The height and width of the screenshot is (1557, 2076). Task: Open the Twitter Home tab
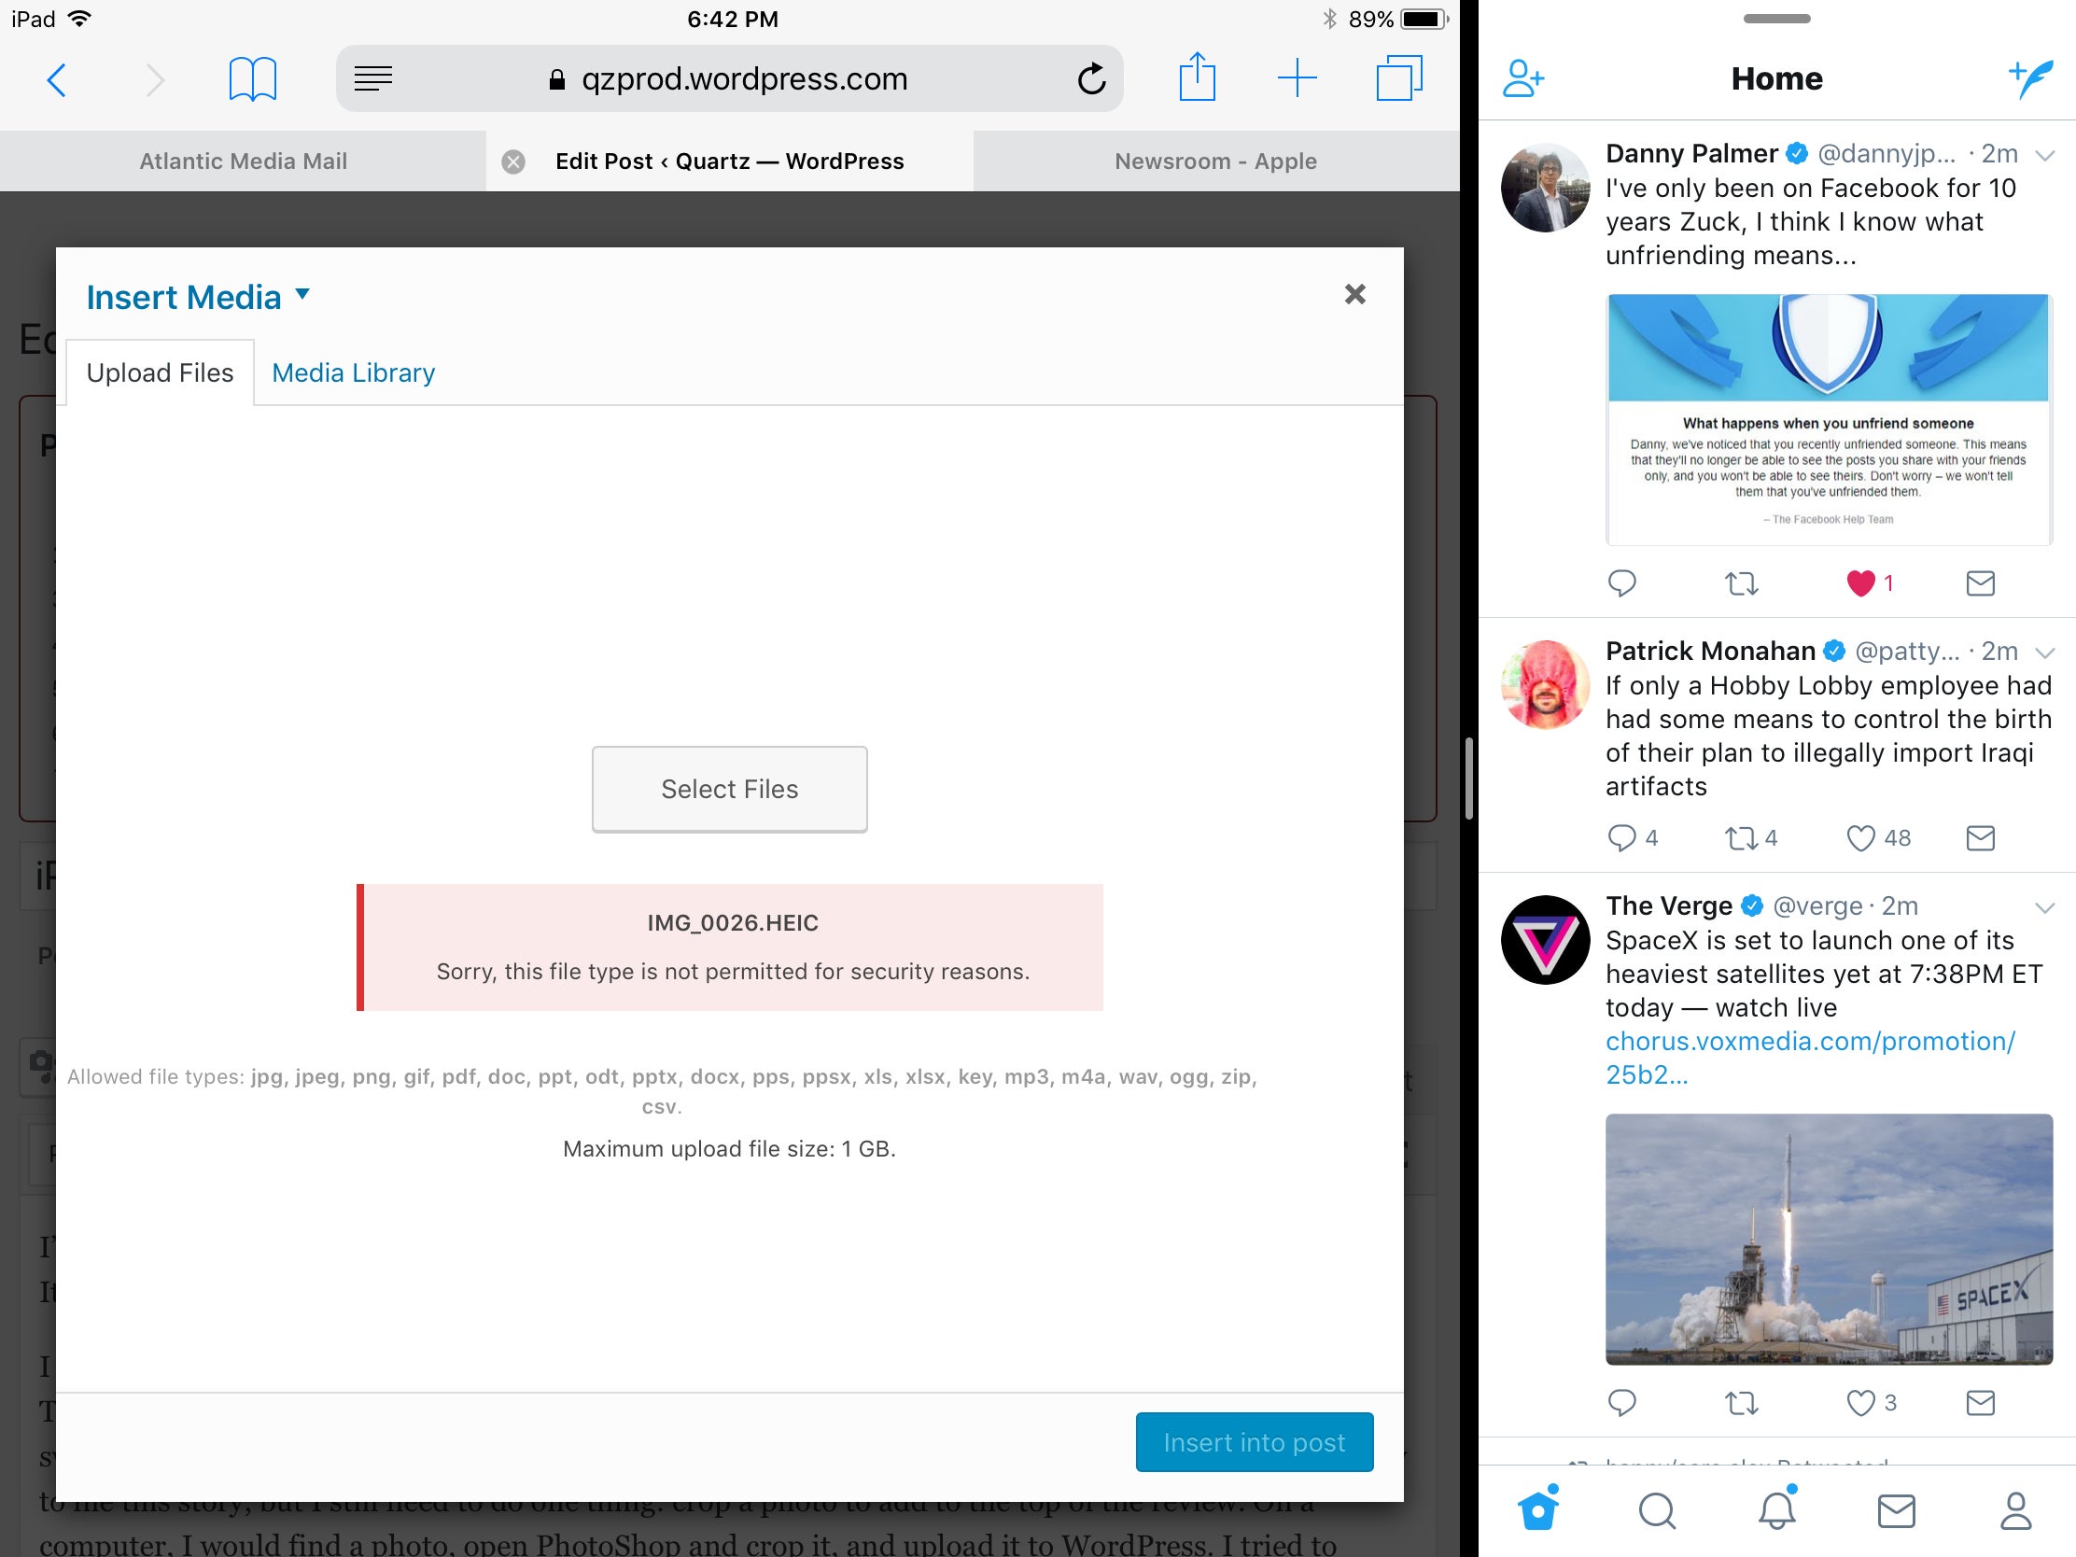coord(1538,1509)
